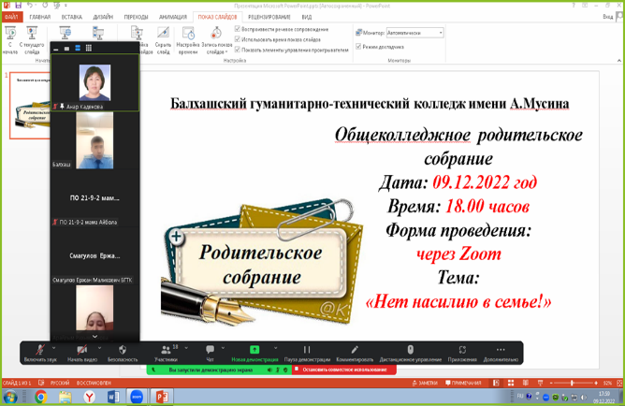Unmute microphone (Включить звук) in Zoom
Image resolution: width=625 pixels, height=406 pixels.
[40, 353]
